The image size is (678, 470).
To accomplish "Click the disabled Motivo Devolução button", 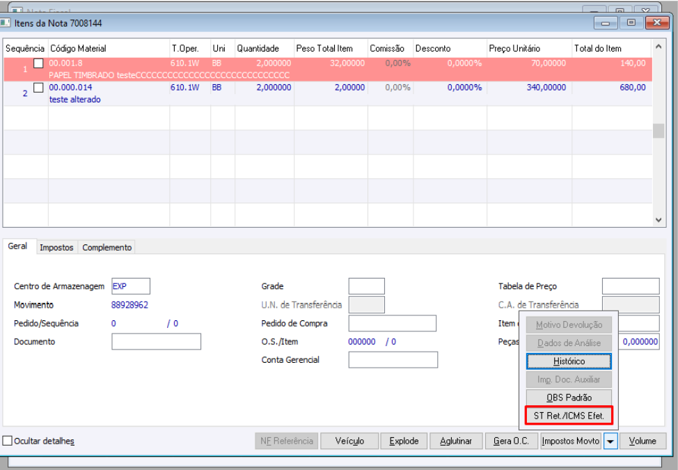I will coord(569,324).
